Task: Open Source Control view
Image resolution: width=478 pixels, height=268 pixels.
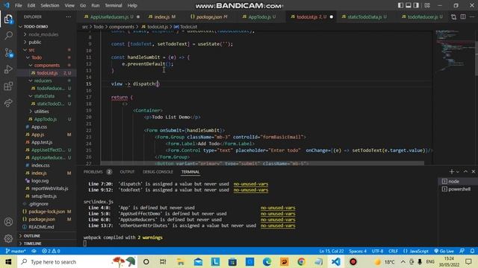Action: point(8,53)
